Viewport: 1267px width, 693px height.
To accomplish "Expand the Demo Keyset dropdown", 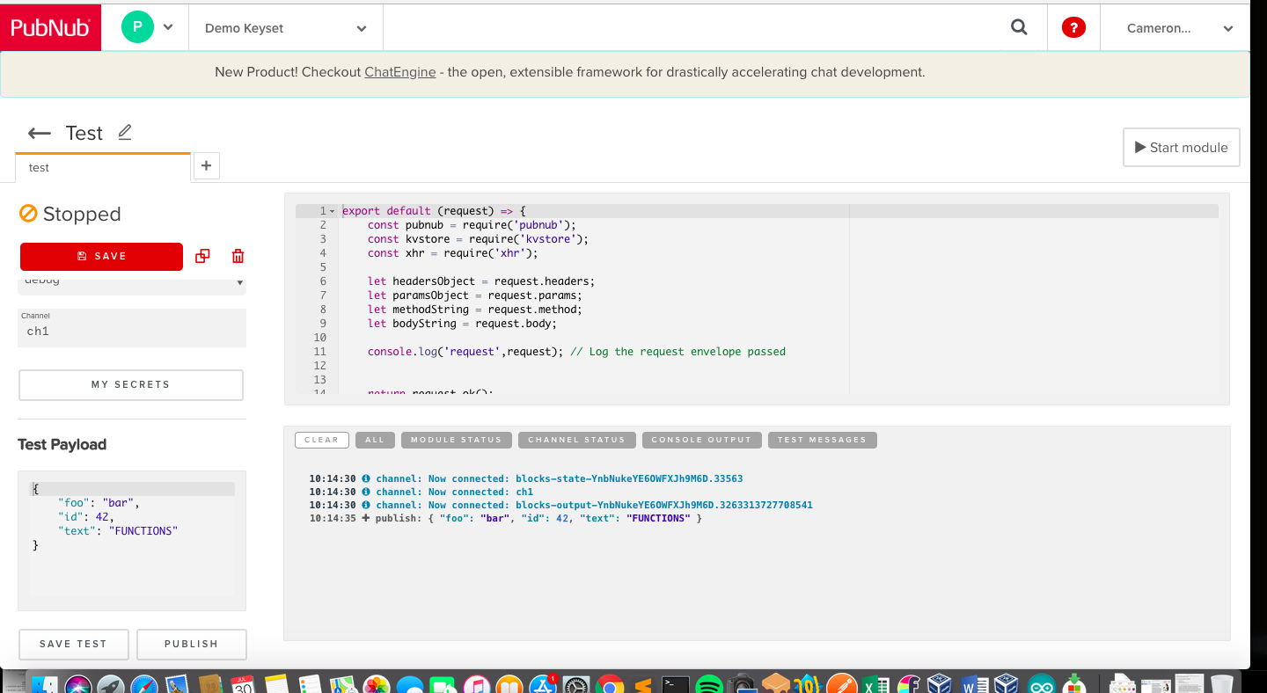I will 286,28.
